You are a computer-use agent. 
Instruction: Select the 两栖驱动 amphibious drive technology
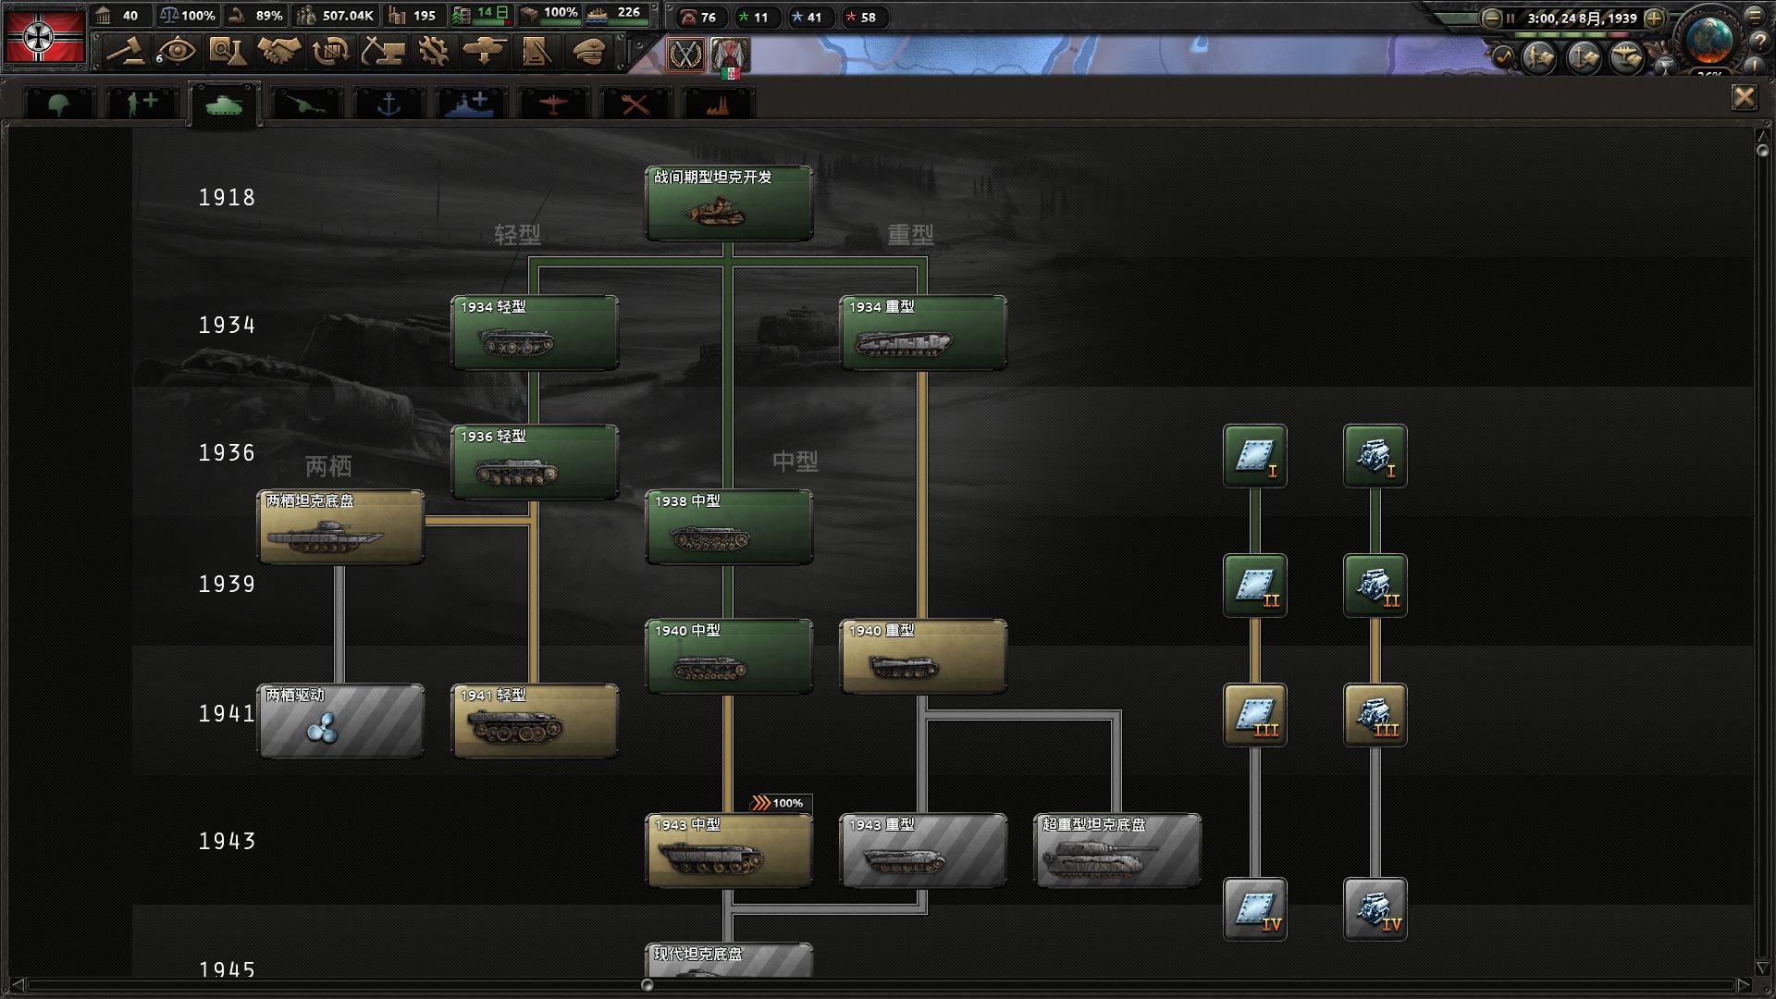tap(340, 721)
